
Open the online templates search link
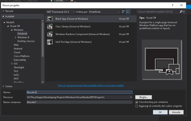pos(91,85)
